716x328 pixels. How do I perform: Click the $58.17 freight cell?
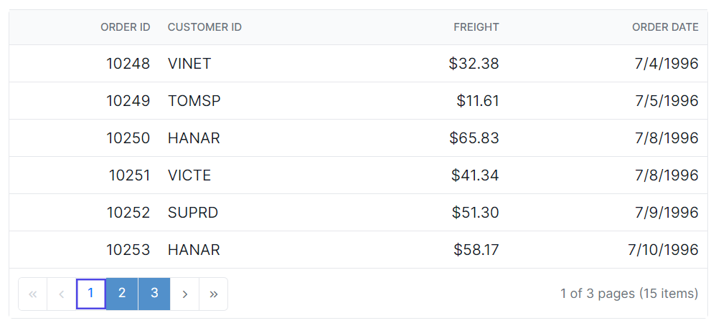476,250
